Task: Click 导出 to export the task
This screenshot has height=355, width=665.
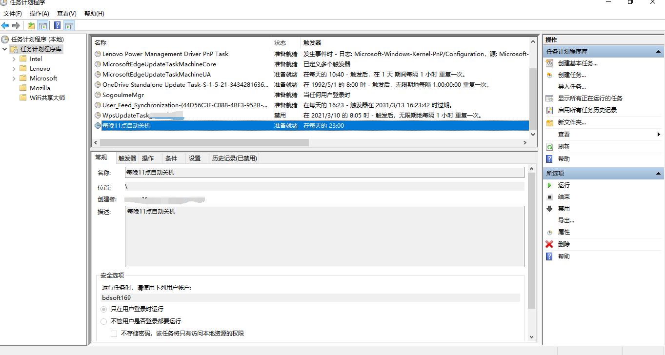Action: (564, 220)
